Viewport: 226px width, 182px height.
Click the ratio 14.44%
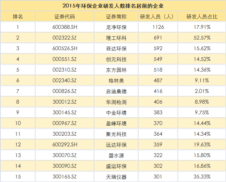(202, 123)
